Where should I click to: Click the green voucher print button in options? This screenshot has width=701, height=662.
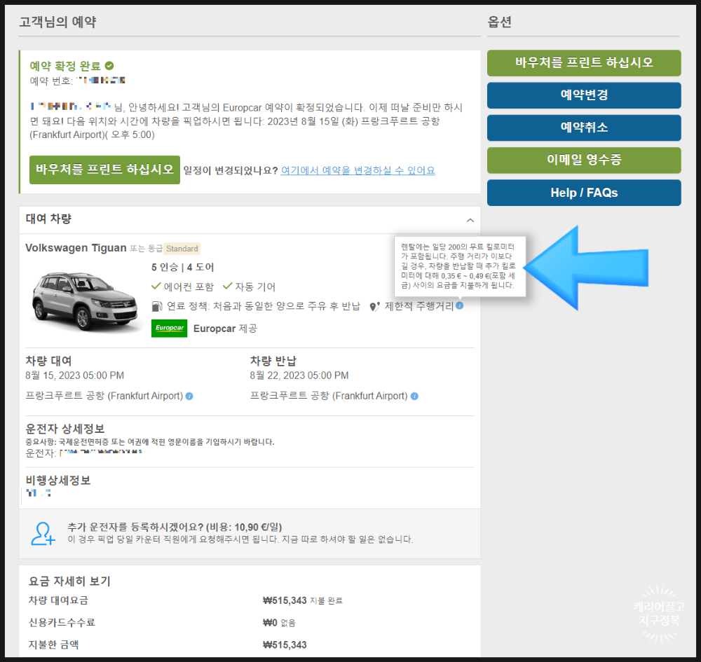[x=584, y=63]
